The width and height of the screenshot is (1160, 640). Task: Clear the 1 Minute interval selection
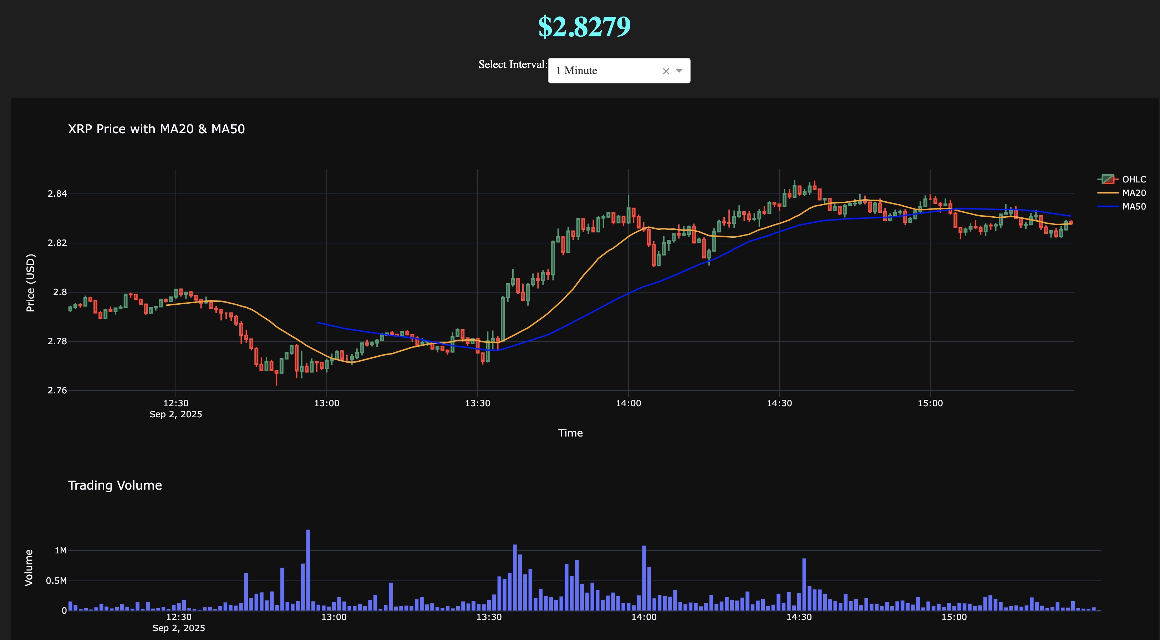(x=666, y=71)
